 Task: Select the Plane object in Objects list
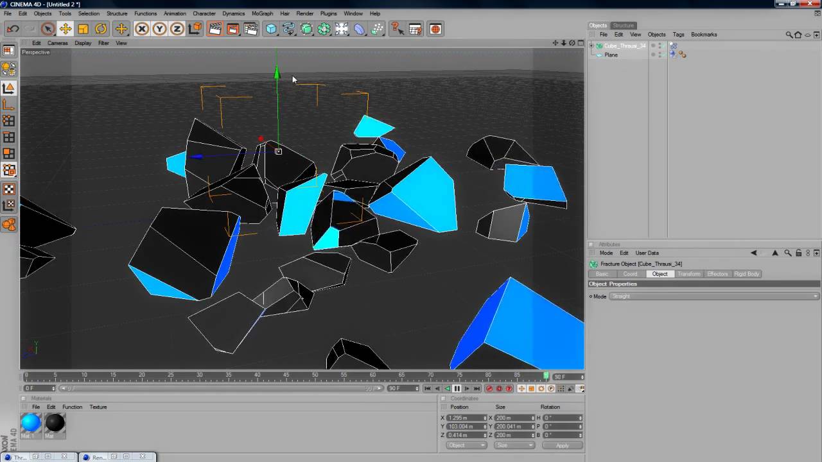[611, 55]
